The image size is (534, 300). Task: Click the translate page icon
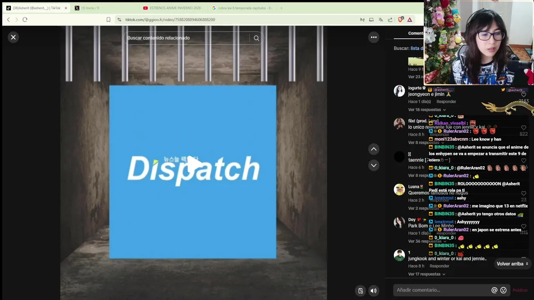[x=381, y=20]
